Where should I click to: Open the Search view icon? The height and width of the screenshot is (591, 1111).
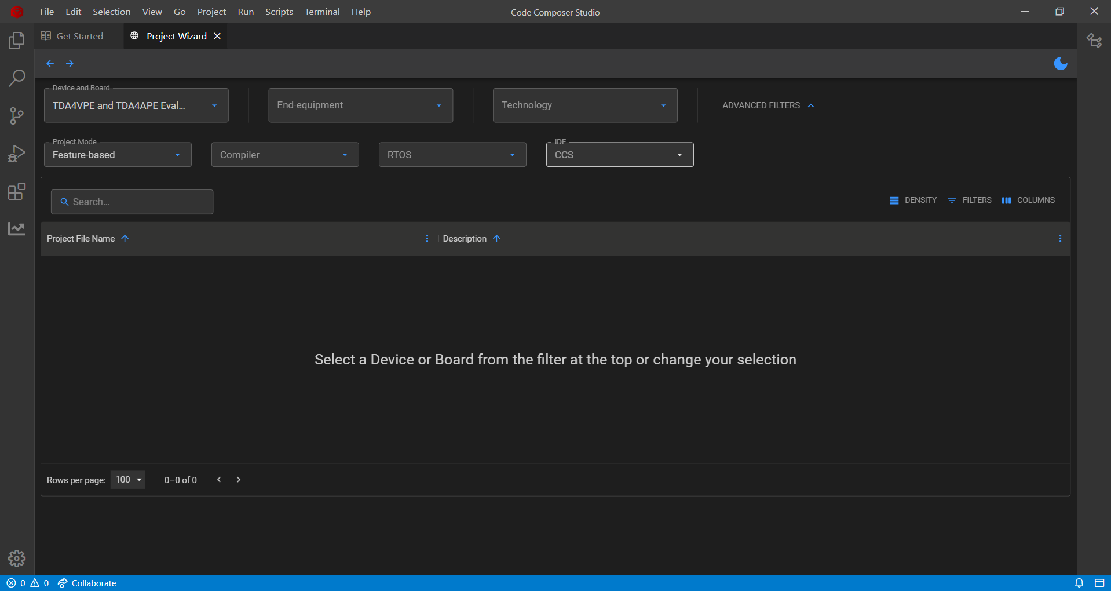click(x=17, y=78)
